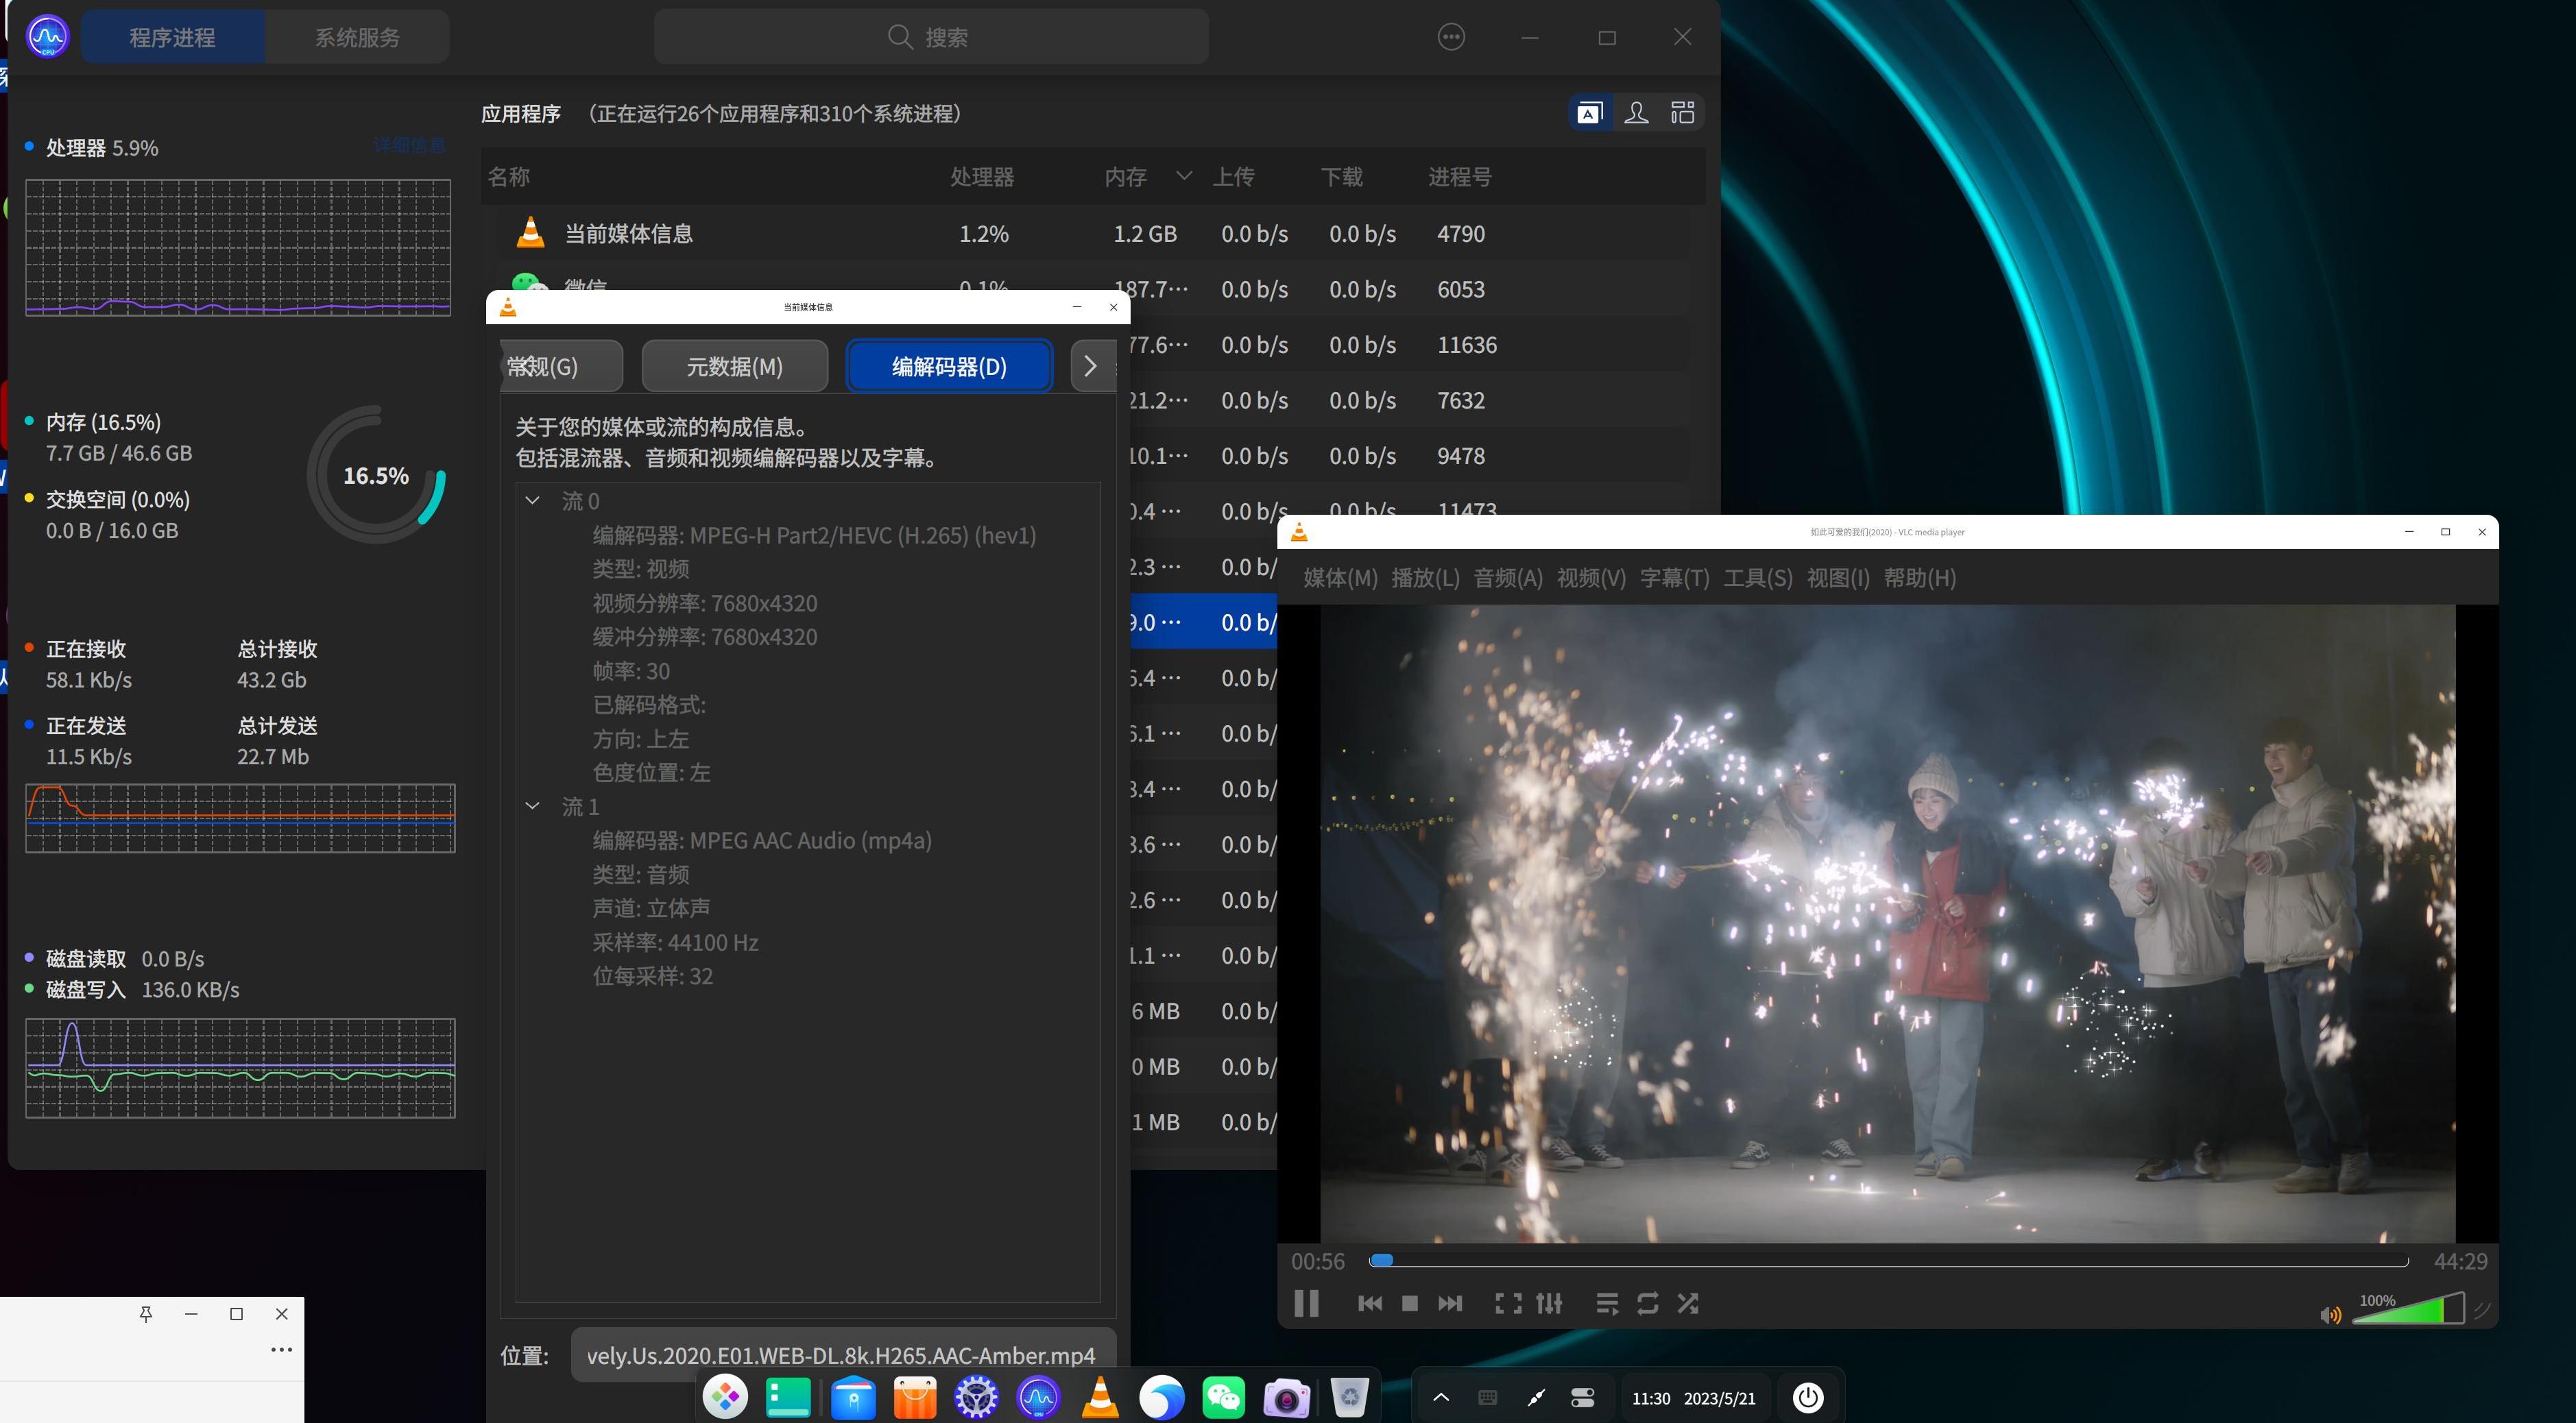The width and height of the screenshot is (2576, 1423).
Task: Switch to user processes view in system monitor
Action: [1637, 112]
